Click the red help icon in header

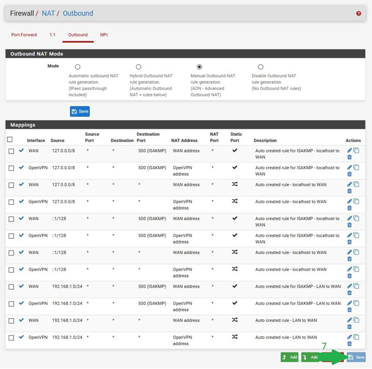click(x=358, y=14)
